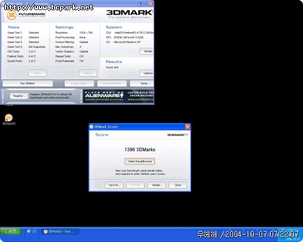Click the System Details button
Image resolution: width=303 pixels, height=242 pixels.
[x=147, y=51]
